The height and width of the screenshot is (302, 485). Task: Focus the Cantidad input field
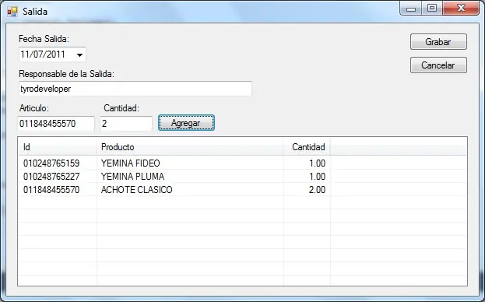click(x=126, y=124)
